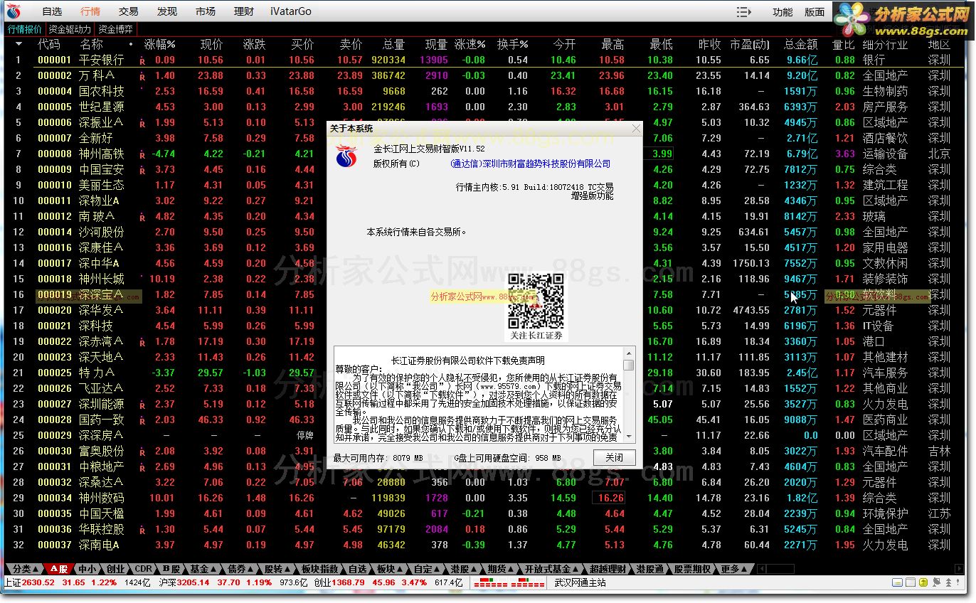Select the 超越理财 bottom tab
The height and width of the screenshot is (603, 976).
(608, 569)
